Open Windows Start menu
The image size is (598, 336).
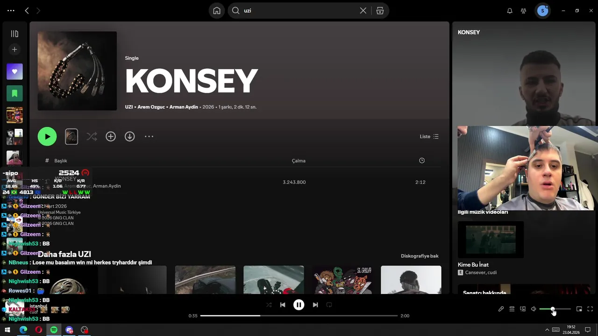(7, 330)
